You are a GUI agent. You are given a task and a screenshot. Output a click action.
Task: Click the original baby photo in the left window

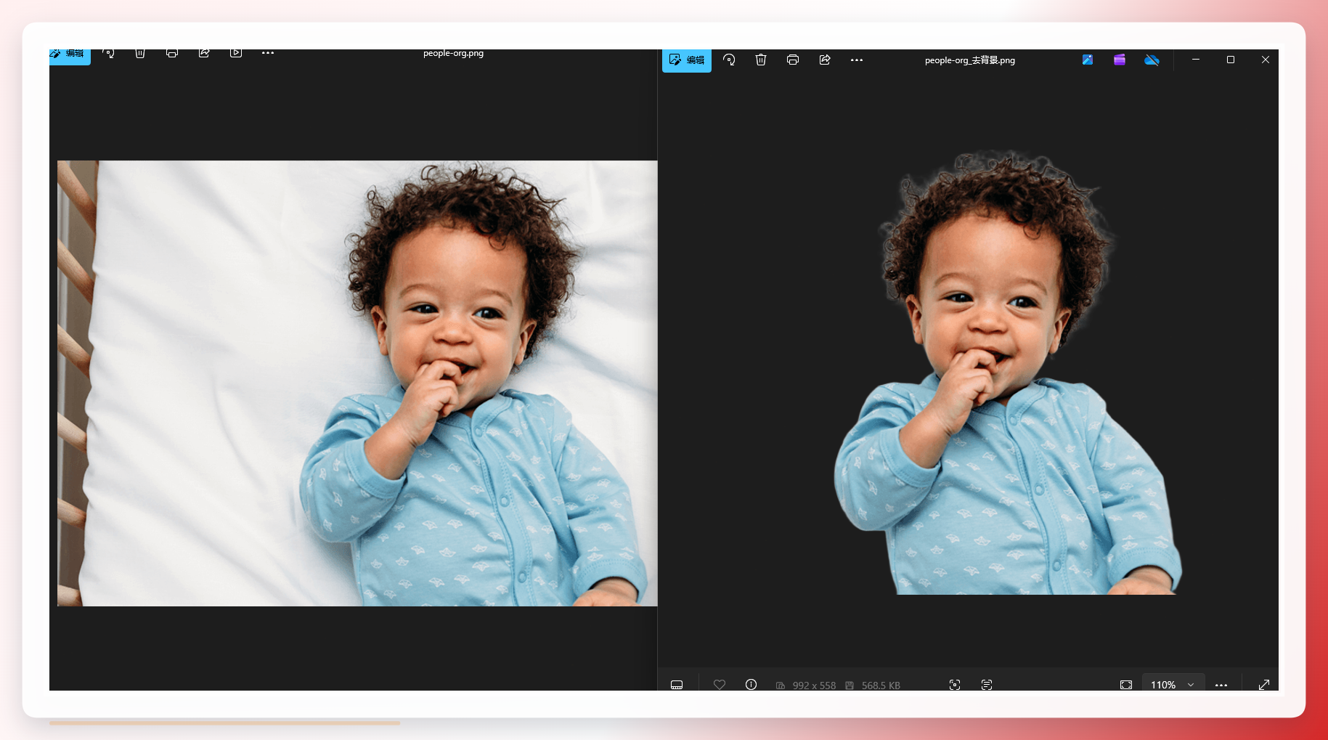click(x=357, y=383)
